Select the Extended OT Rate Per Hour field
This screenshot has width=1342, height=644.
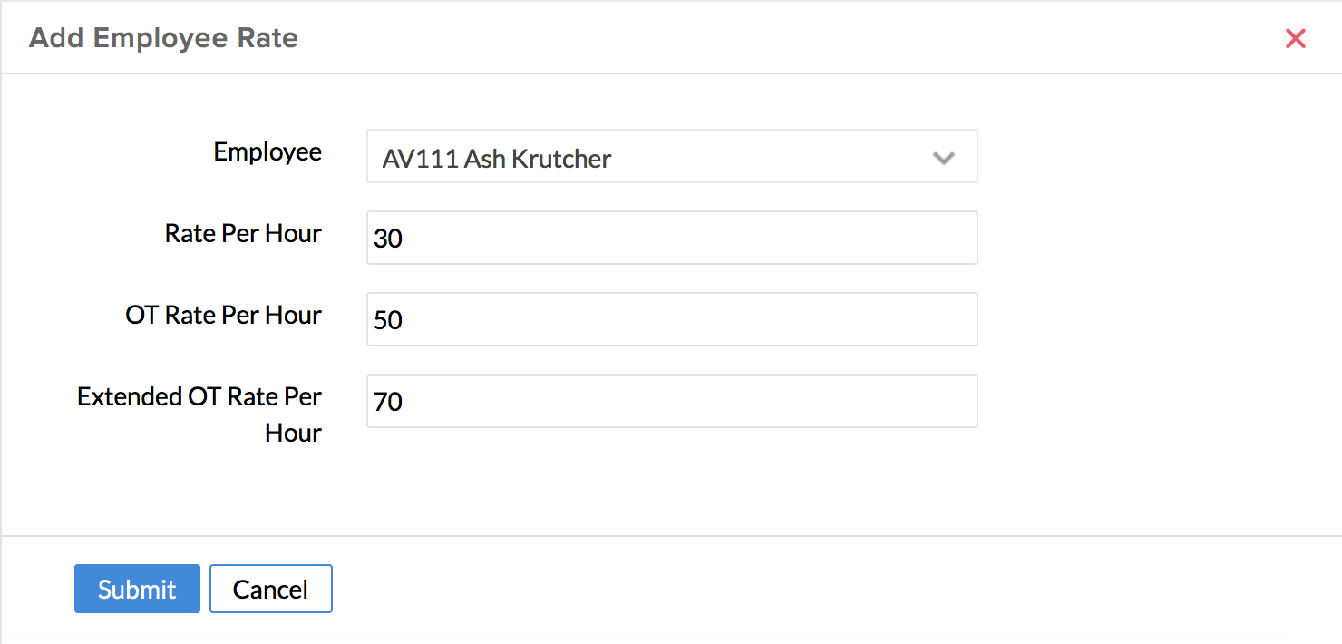tap(671, 401)
